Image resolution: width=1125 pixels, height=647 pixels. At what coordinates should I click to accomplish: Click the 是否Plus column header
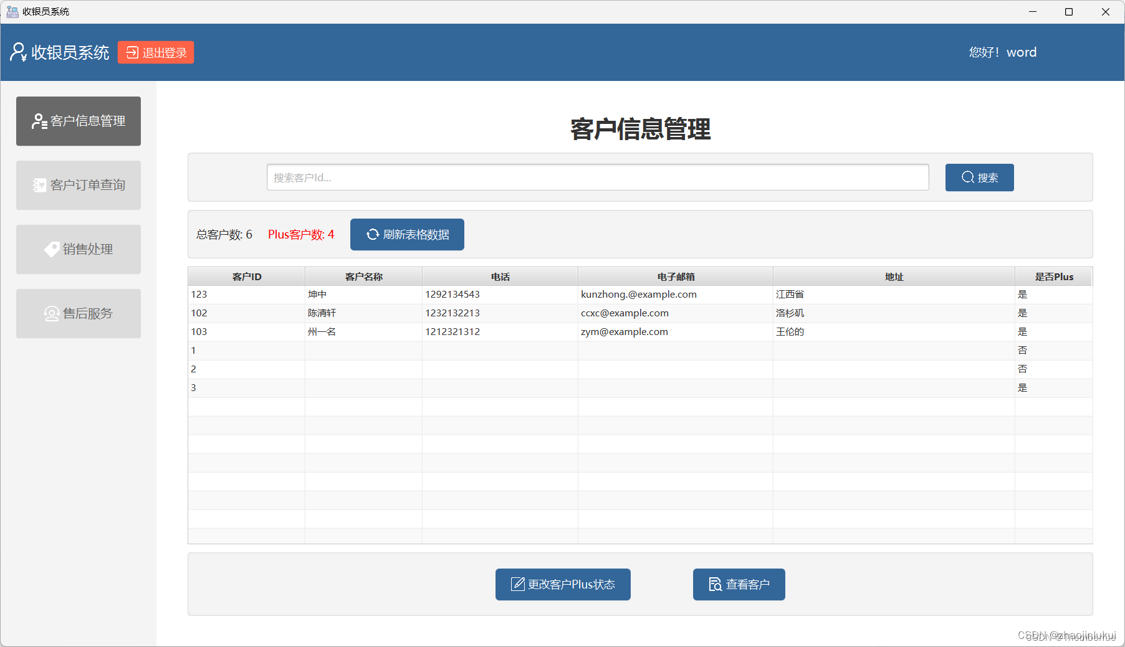pyautogui.click(x=1054, y=276)
